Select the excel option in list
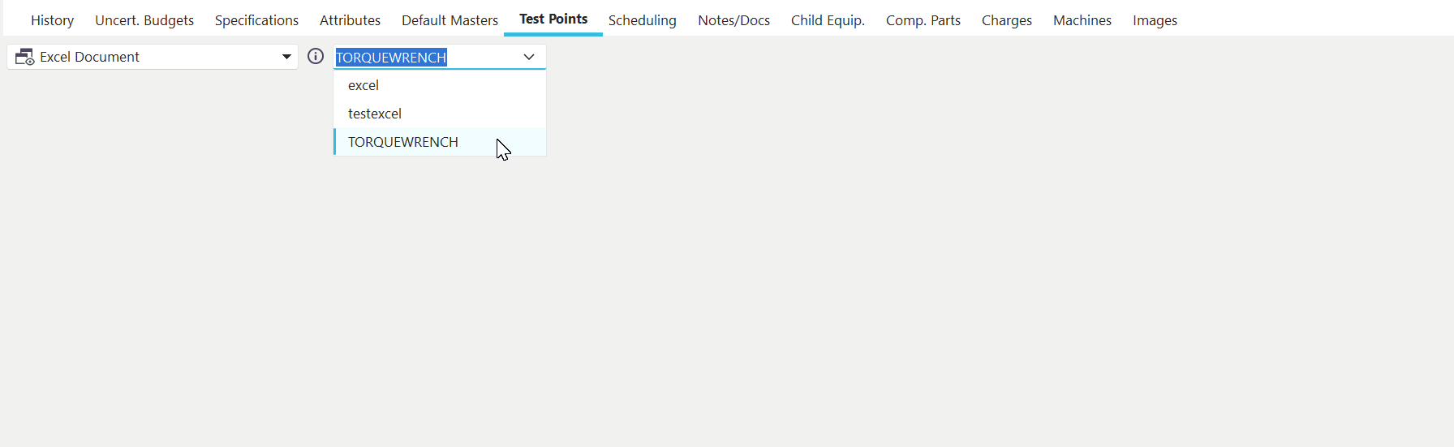 (363, 85)
